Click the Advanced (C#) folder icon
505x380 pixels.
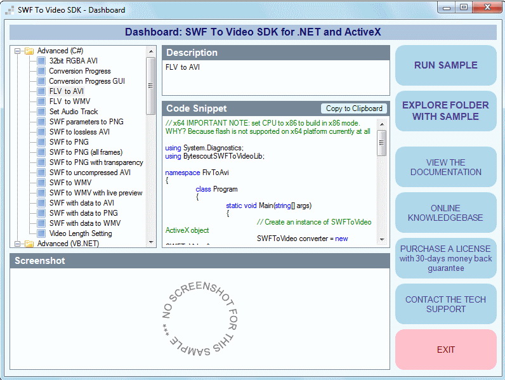tap(29, 51)
